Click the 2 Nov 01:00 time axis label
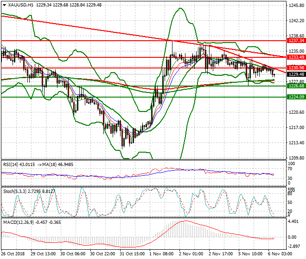 coord(191,254)
